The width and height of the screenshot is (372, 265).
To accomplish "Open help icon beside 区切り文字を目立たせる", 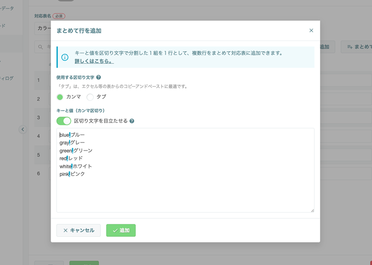I will (132, 121).
